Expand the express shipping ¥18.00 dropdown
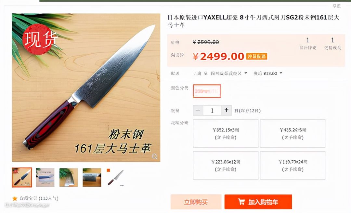The height and width of the screenshot is (213, 351). coord(281,73)
